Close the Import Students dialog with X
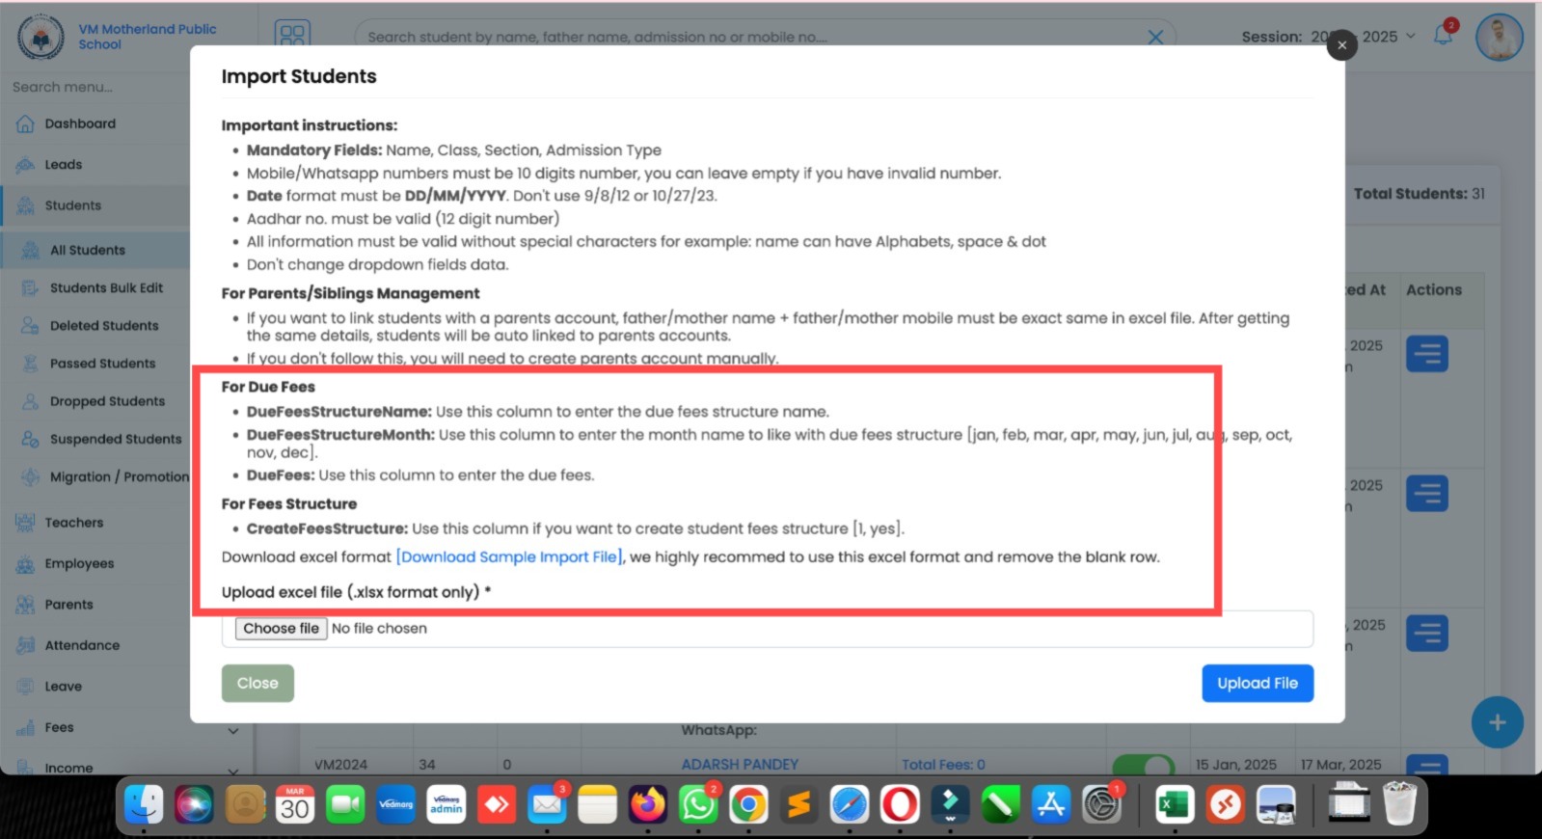This screenshot has width=1542, height=839. [x=1341, y=44]
